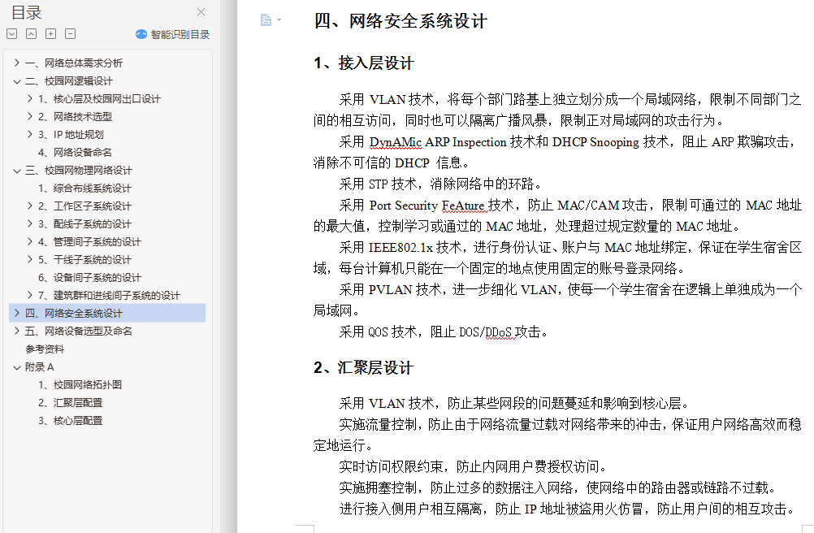Screen dimensions: 814x533
Task: Click underlined DDoS text in document
Action: [498, 332]
